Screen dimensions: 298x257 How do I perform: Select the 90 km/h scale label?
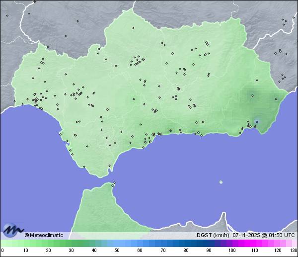(x=209, y=251)
